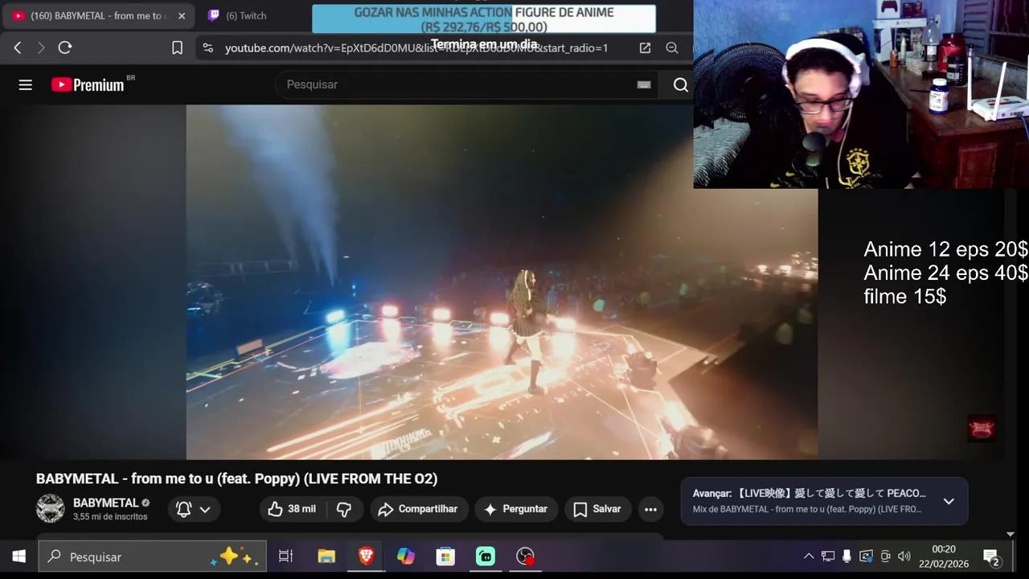Viewport: 1029px width, 579px height.
Task: Show hidden system tray icons
Action: (809, 556)
